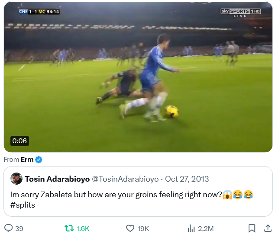Click the 1.6K reposts count
The width and height of the screenshot is (275, 237).
[83, 229]
